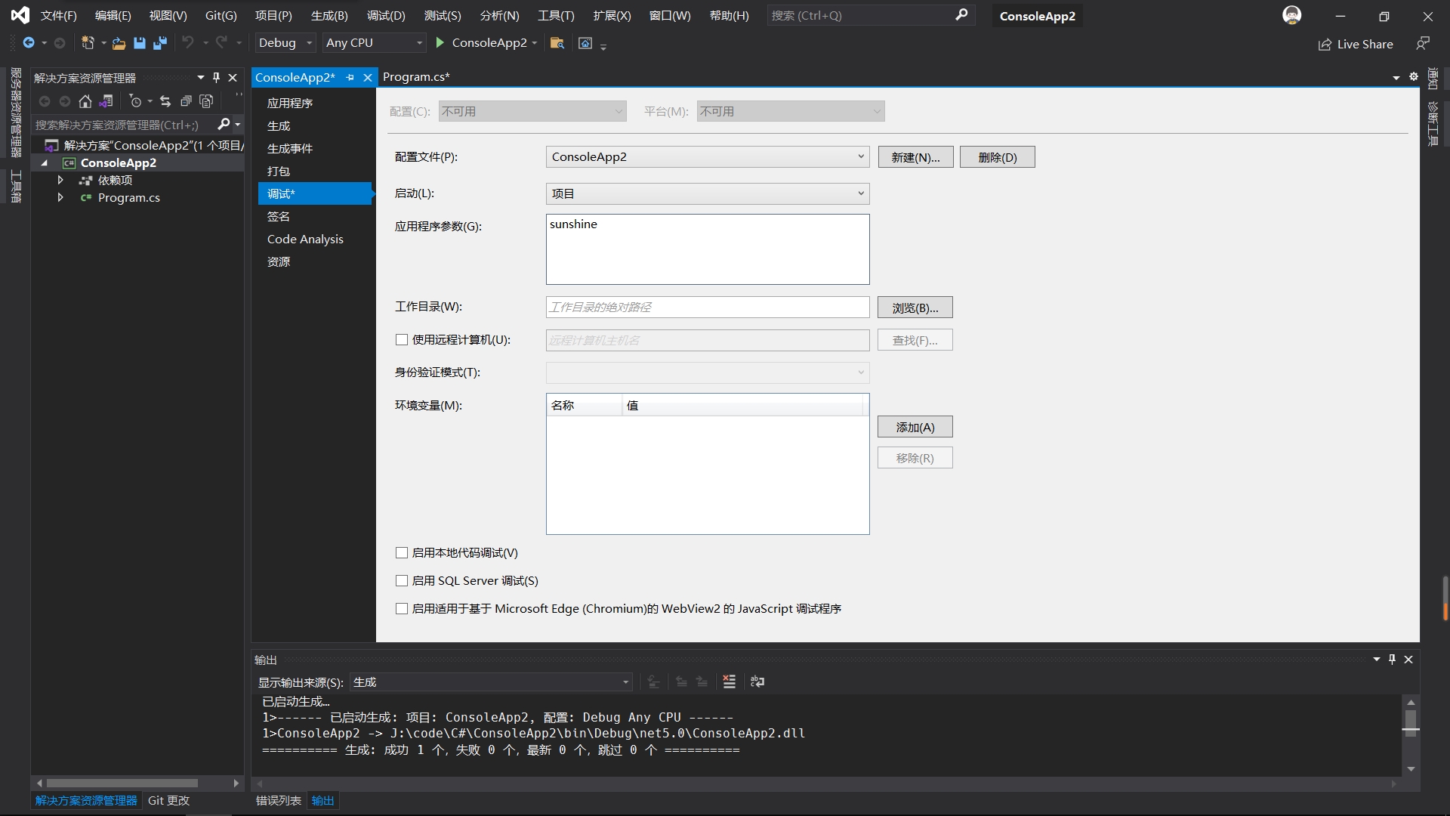Screen dimensions: 1450x816
Task: Click the 添加(A) environment variable button
Action: 915,428
